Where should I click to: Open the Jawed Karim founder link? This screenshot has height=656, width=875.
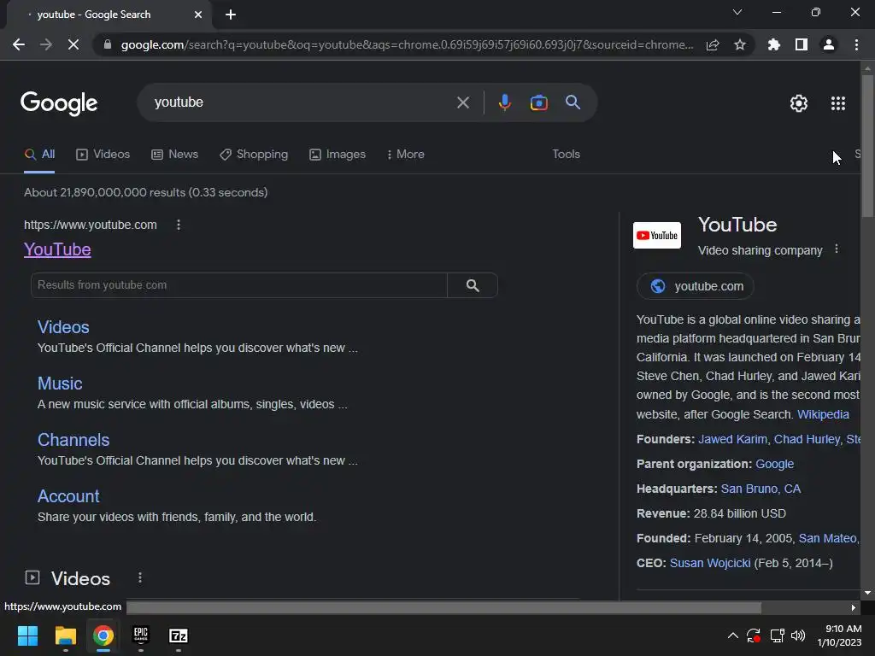coord(732,439)
